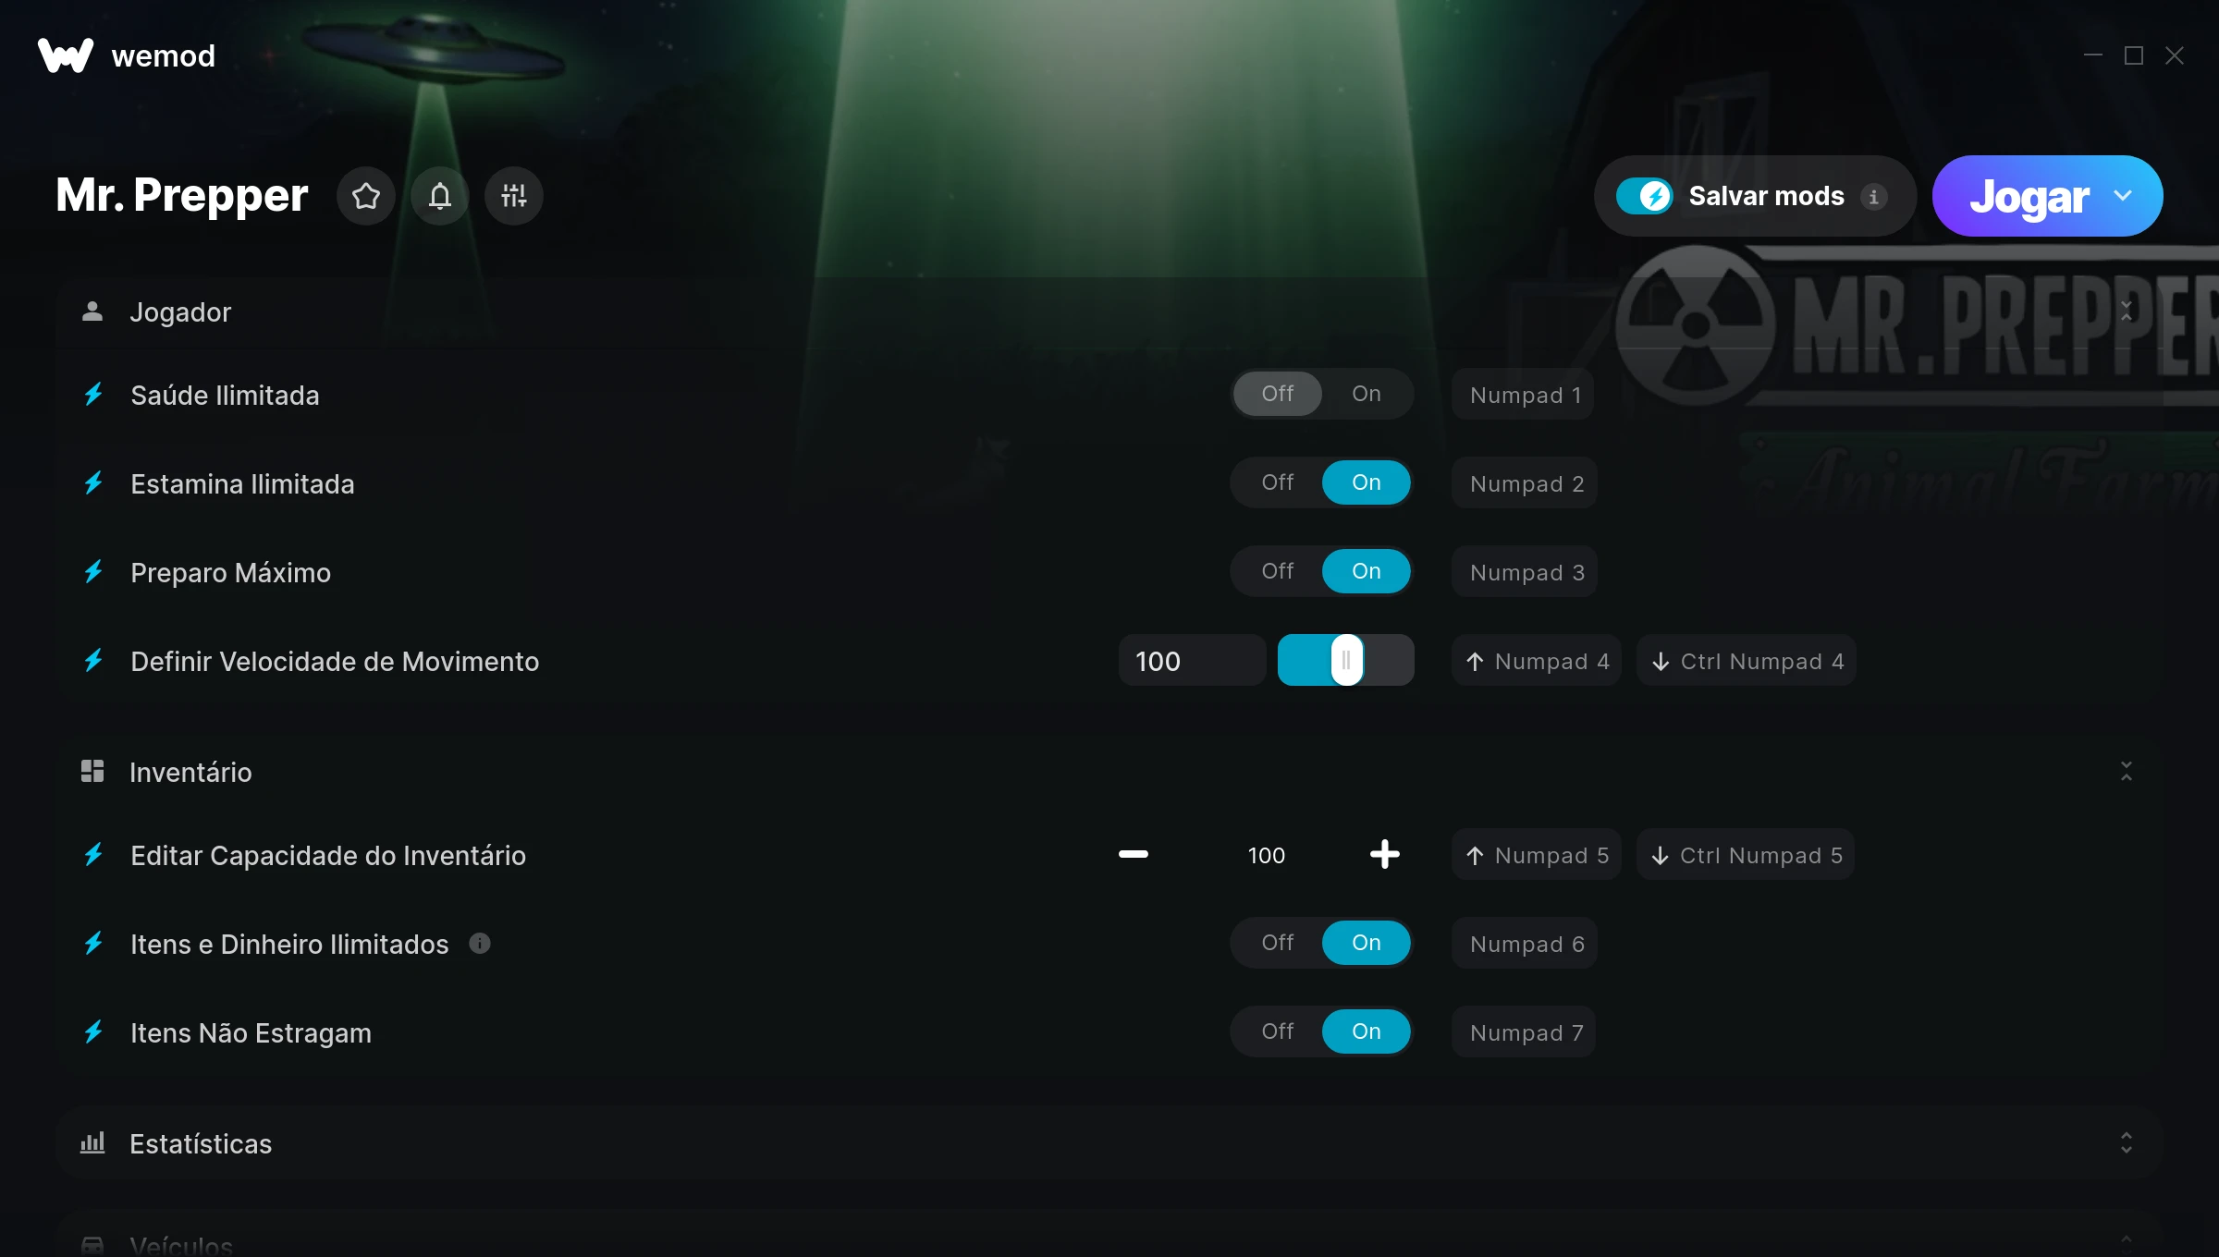Screen dimensions: 2219x1257
Task: Turn off Estamina Ilimitada
Action: 1278,482
